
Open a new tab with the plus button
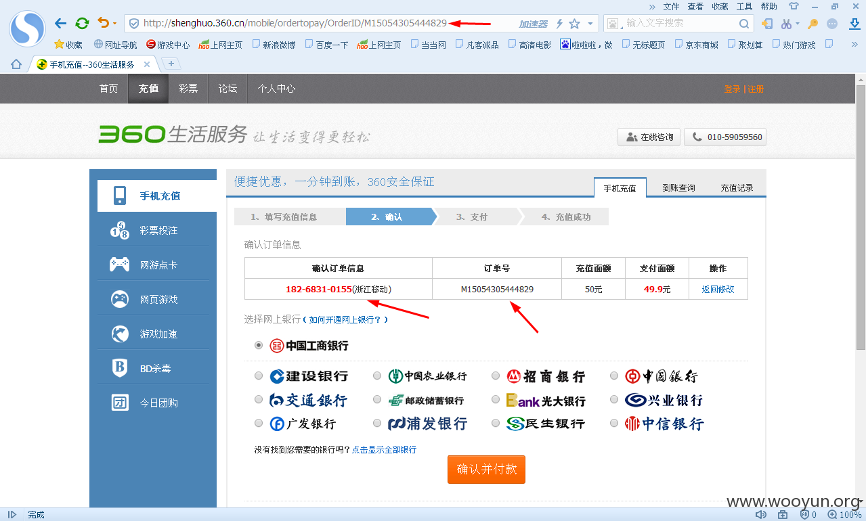pyautogui.click(x=171, y=64)
